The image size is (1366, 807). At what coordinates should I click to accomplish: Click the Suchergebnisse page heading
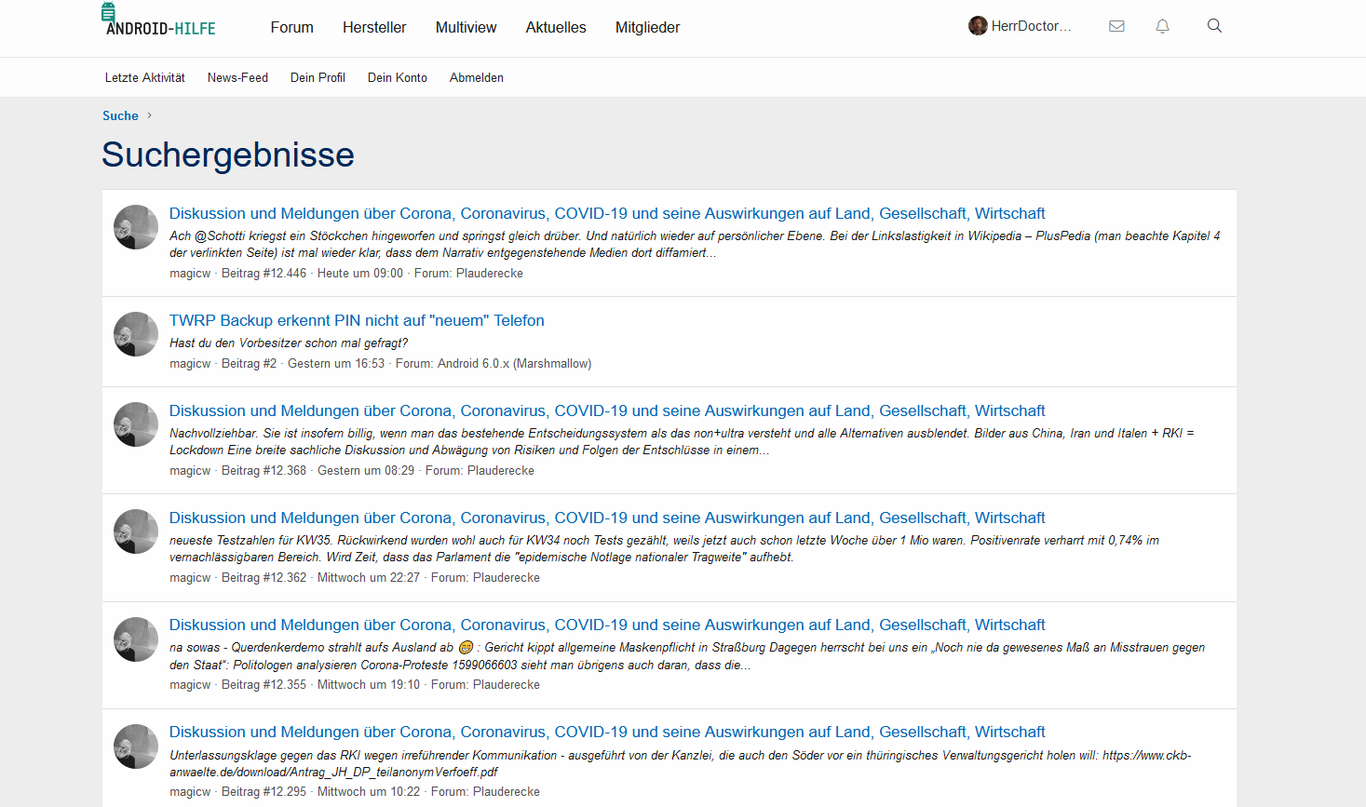228,155
